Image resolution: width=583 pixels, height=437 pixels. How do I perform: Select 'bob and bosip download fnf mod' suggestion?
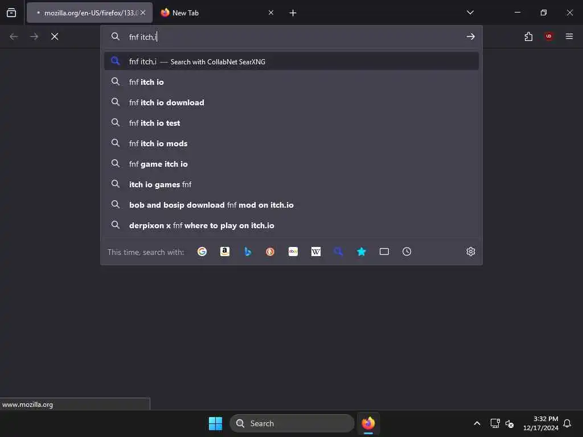point(291,205)
